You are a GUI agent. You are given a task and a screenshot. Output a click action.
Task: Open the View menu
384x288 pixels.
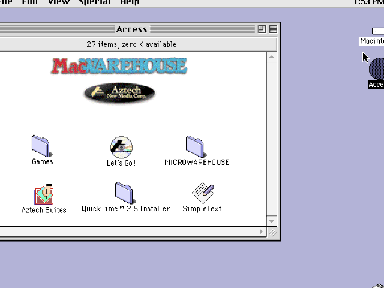pos(59,2)
